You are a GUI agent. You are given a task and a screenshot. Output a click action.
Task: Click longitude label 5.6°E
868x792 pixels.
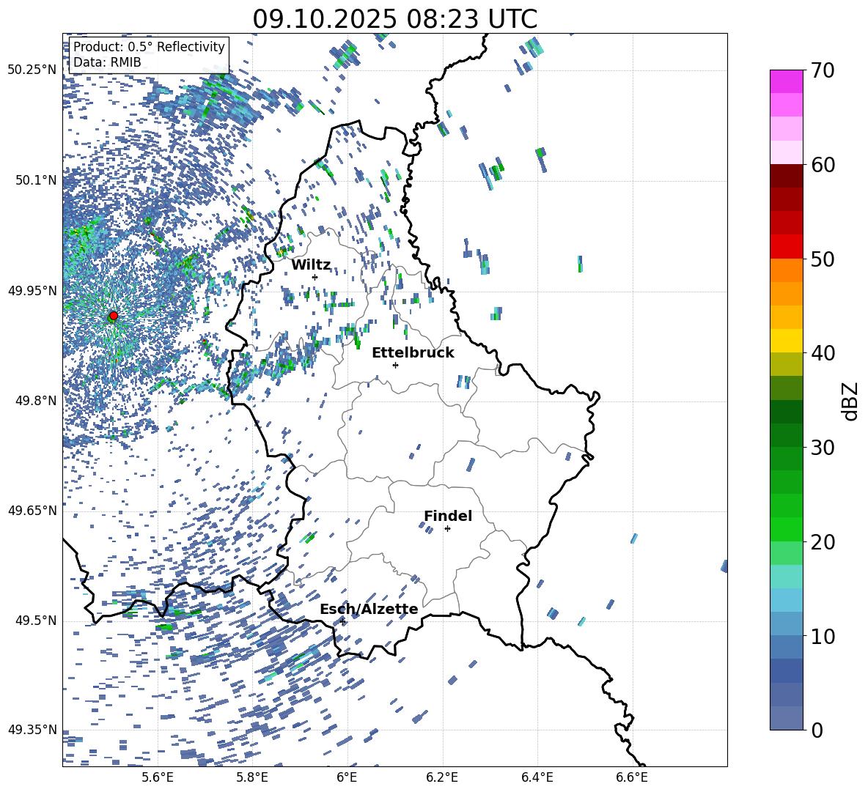coord(158,777)
